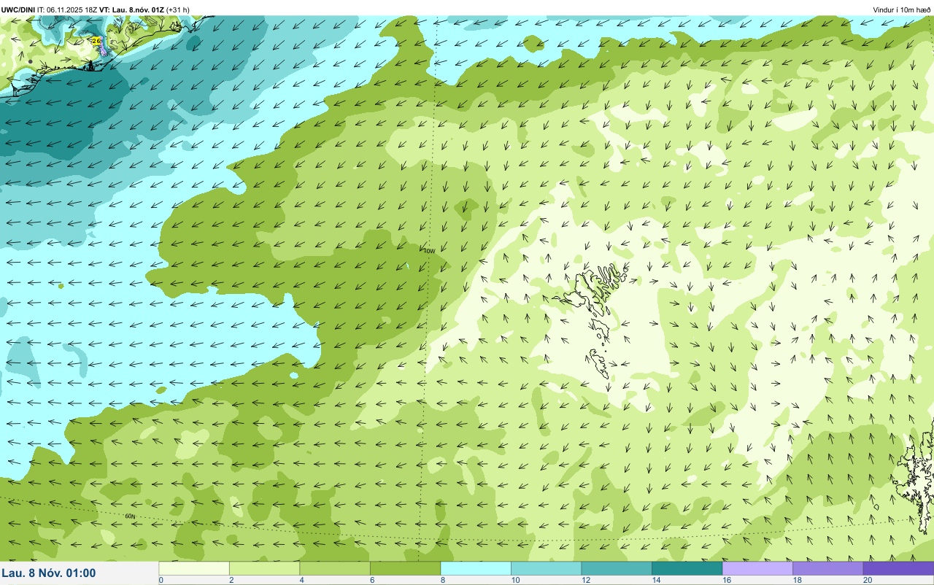Click the 8–10 light cyan legend swatch
Screen dimensions: 934x585
476,568
